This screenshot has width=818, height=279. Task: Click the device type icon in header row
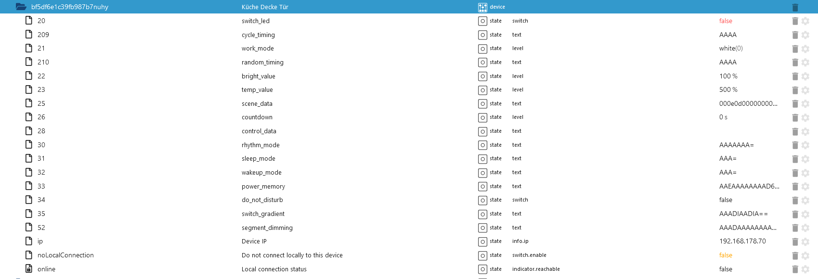(482, 7)
